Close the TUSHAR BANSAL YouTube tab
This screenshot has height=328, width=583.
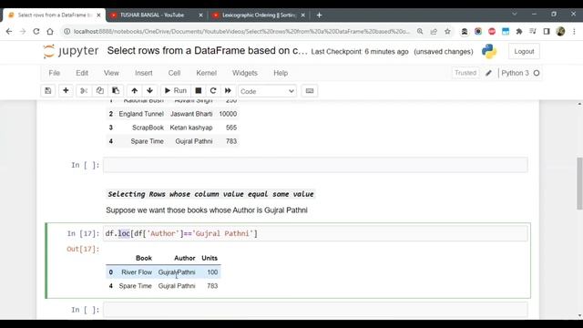pyautogui.click(x=200, y=15)
